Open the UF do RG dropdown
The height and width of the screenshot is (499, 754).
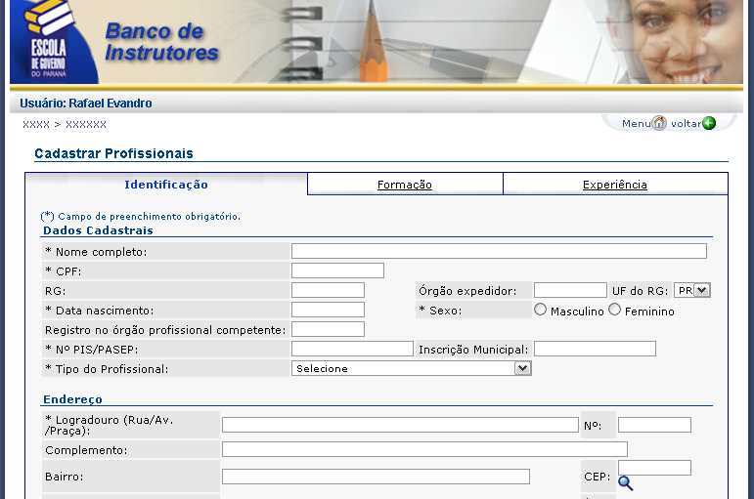coord(691,290)
